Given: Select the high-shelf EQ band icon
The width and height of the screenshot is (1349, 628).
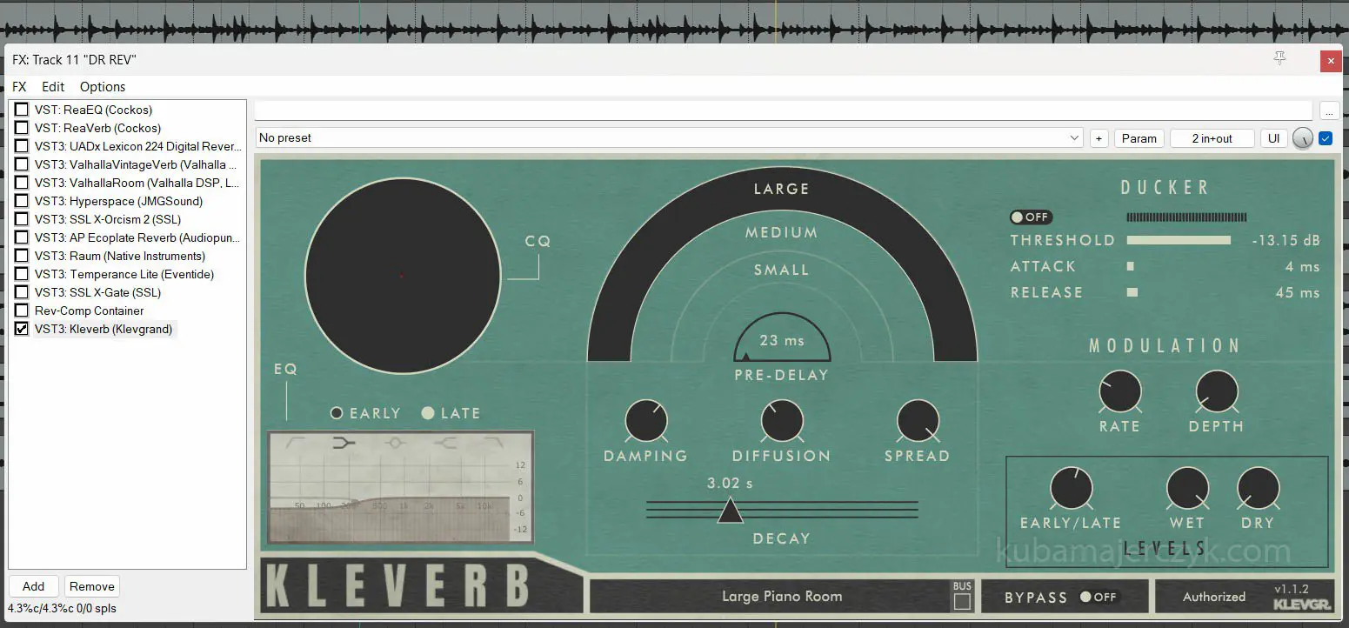Looking at the screenshot, I should [445, 443].
